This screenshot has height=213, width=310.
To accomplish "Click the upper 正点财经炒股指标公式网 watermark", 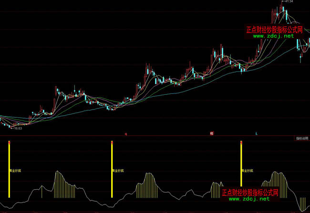I will pos(274,29).
